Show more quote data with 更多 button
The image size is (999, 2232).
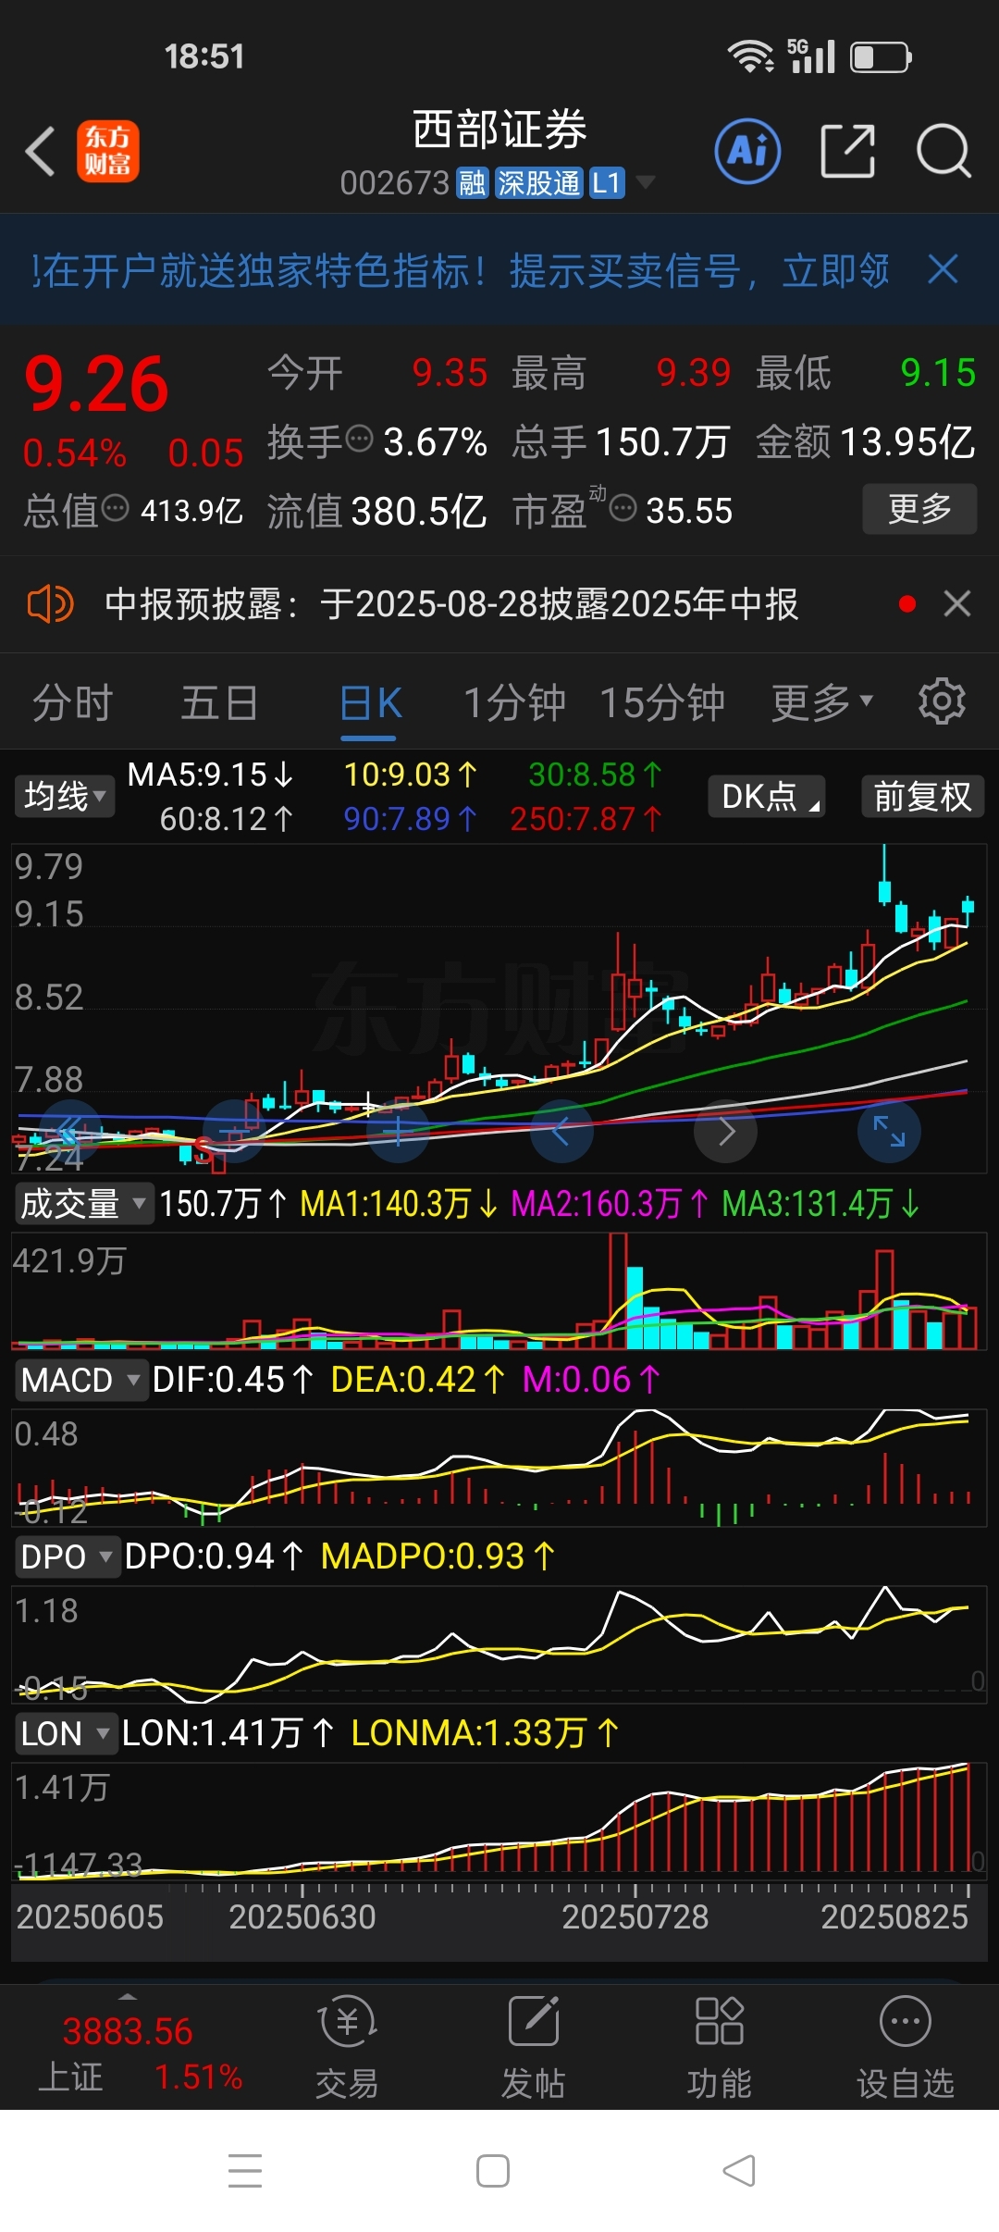point(919,508)
